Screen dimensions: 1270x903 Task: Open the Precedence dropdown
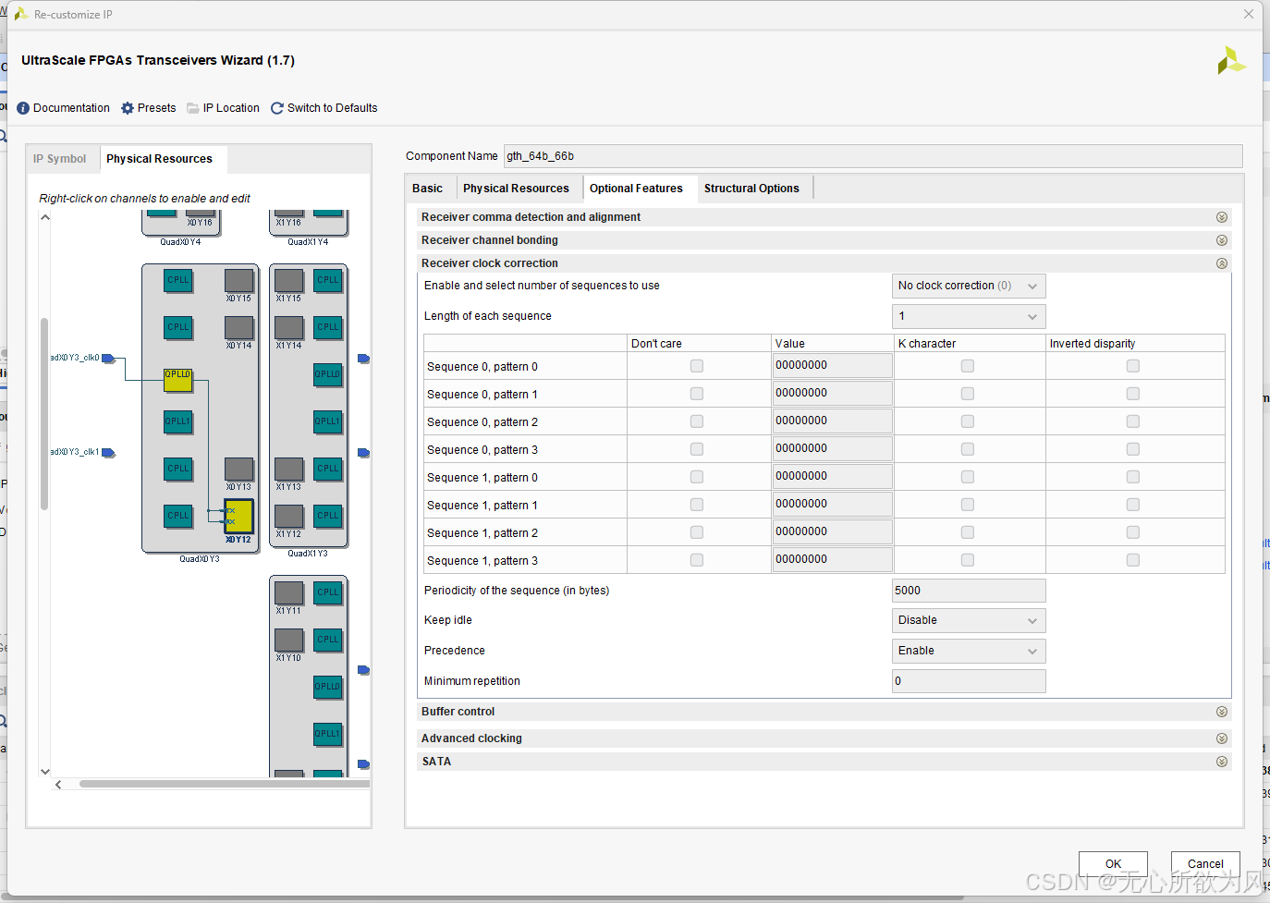click(969, 651)
